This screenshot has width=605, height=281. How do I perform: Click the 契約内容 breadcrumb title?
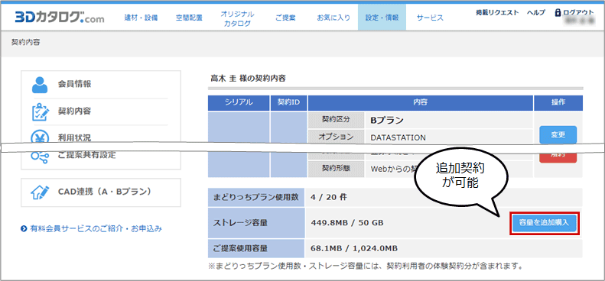[x=25, y=43]
